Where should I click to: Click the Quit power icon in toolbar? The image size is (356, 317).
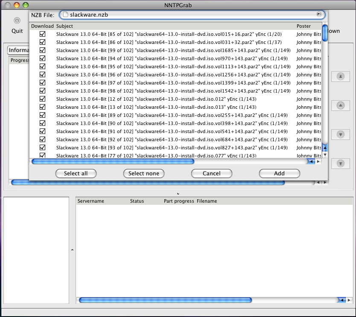[17, 20]
